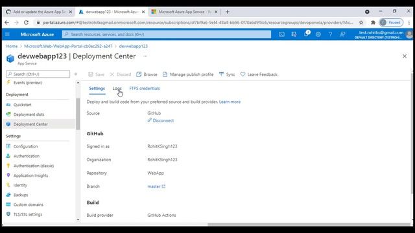Image resolution: width=415 pixels, height=233 pixels.
Task: Click the Save toolbar button
Action: pyautogui.click(x=97, y=74)
